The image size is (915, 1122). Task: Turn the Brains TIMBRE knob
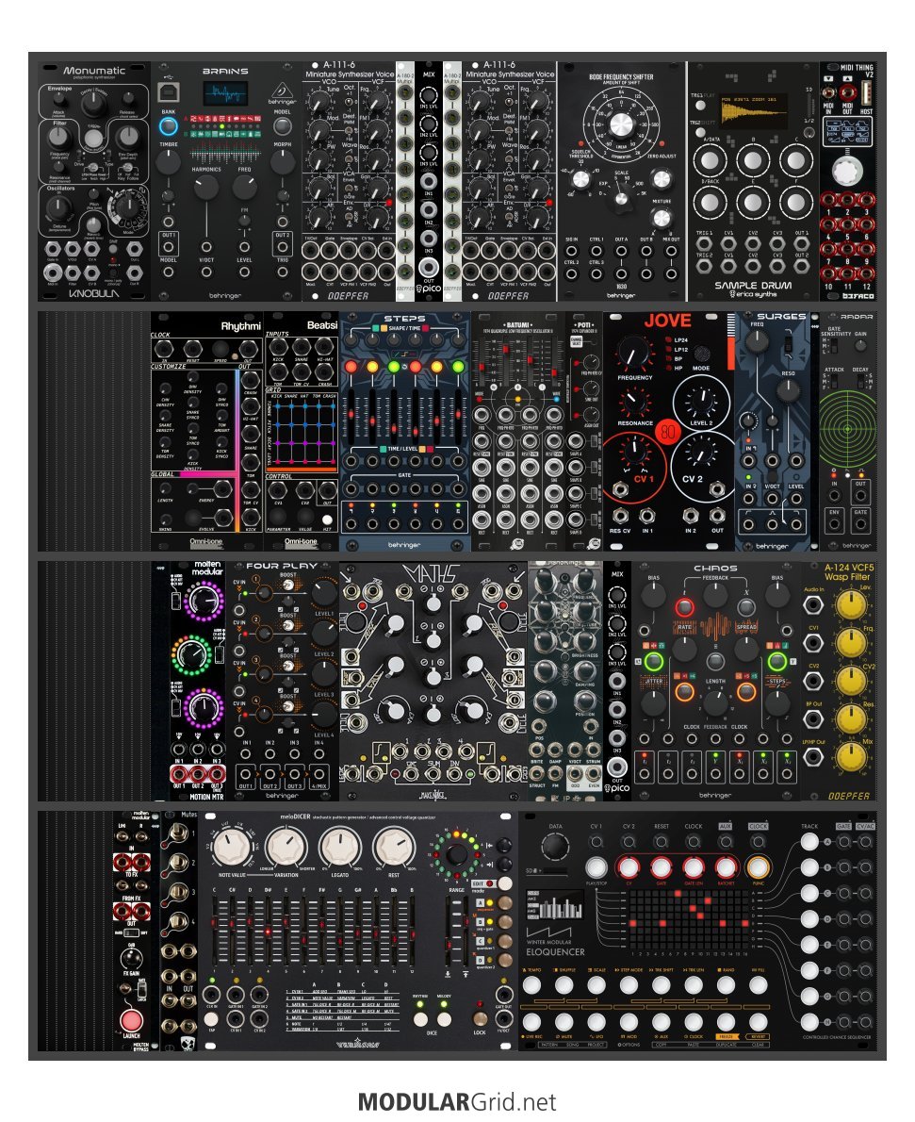click(168, 162)
